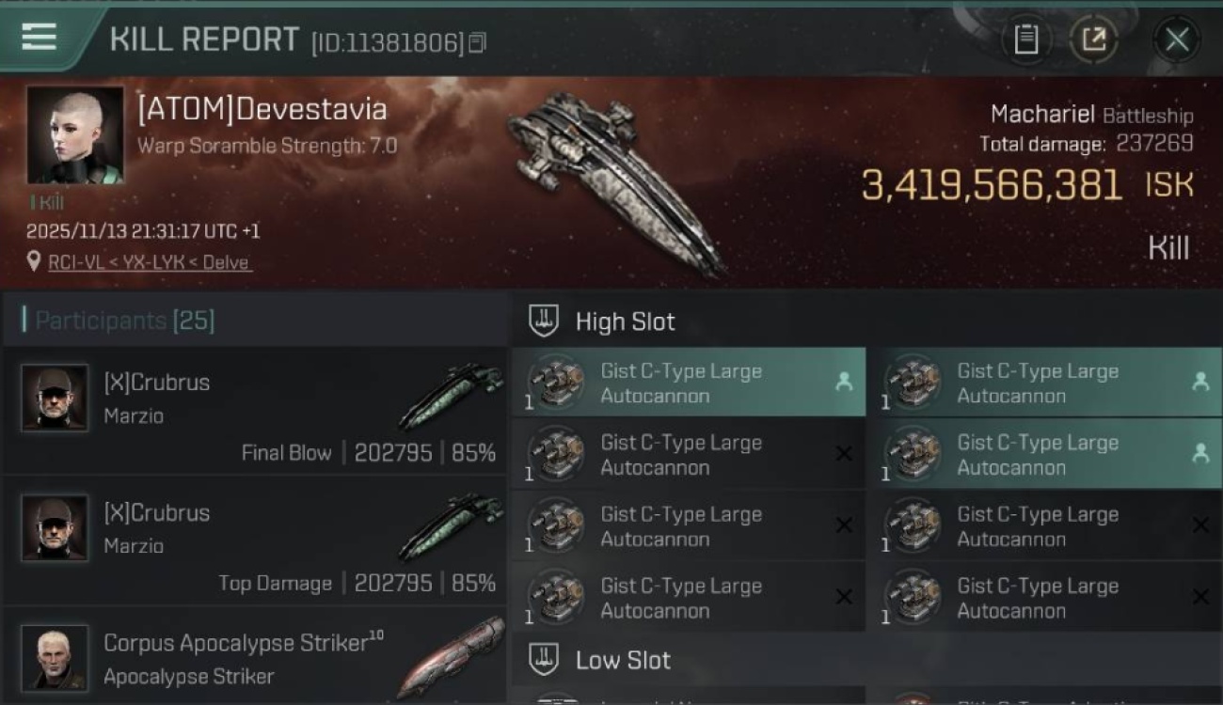Click the clipboard icon in the header
The image size is (1223, 705).
1025,39
